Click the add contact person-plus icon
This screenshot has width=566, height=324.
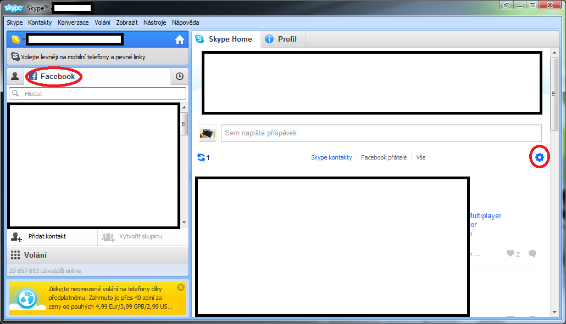point(16,237)
